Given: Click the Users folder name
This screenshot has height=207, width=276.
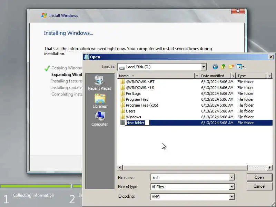Looking at the screenshot, I should pyautogui.click(x=131, y=111).
